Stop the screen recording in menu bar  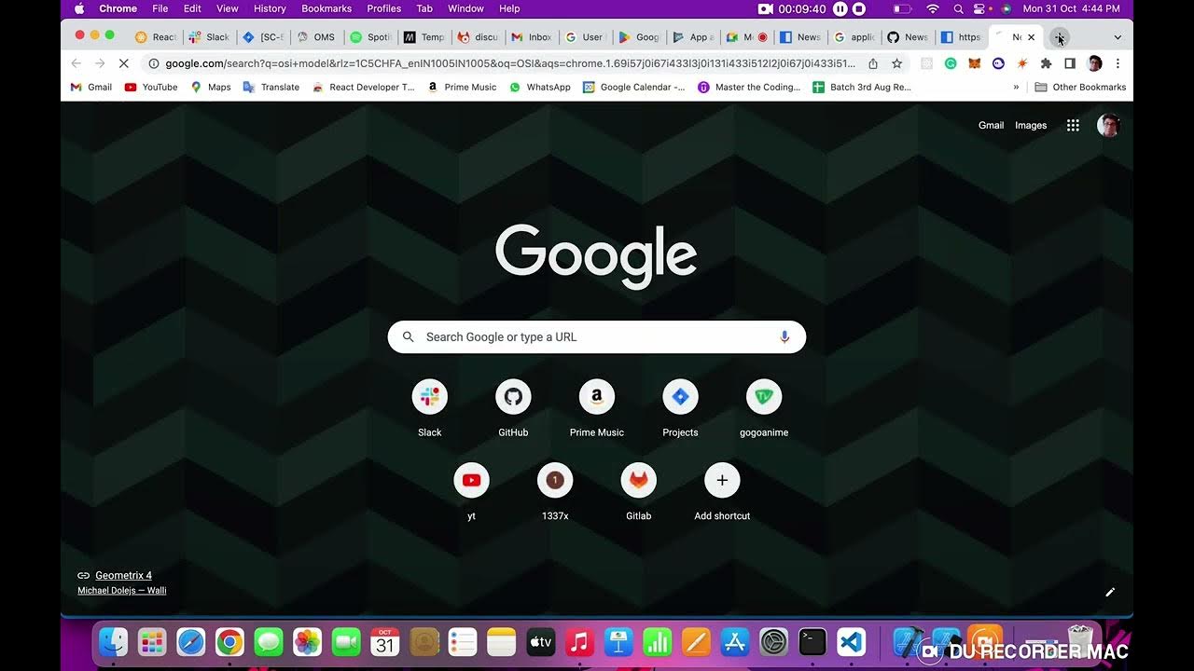tap(859, 8)
